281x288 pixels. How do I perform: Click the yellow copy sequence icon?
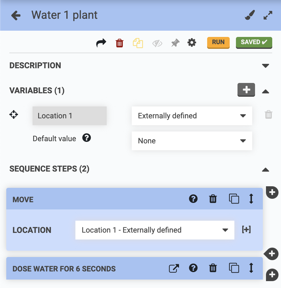pos(138,43)
